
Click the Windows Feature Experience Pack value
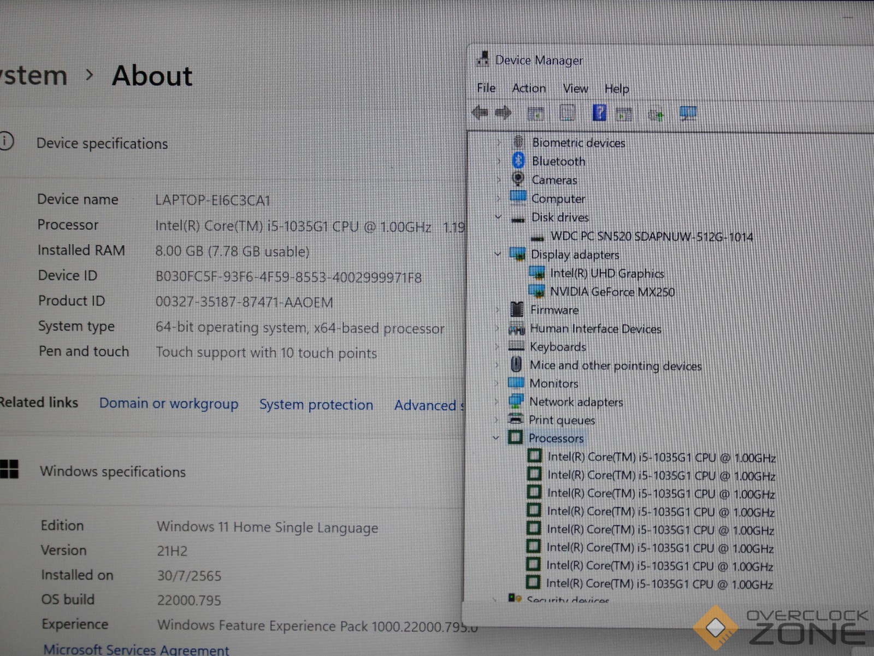click(317, 626)
